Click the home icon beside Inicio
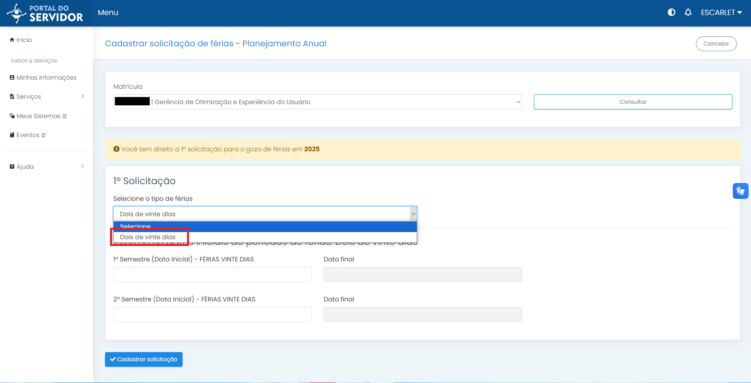This screenshot has height=383, width=751. click(12, 40)
